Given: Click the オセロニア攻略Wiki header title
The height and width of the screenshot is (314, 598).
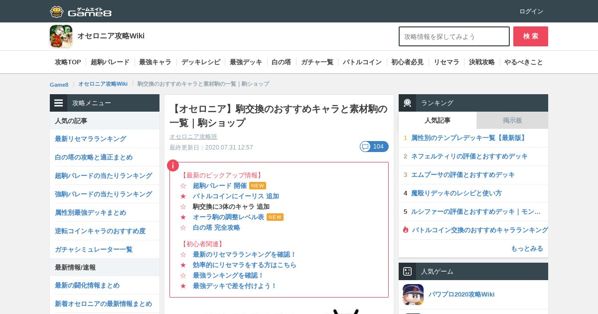Looking at the screenshot, I should [111, 36].
